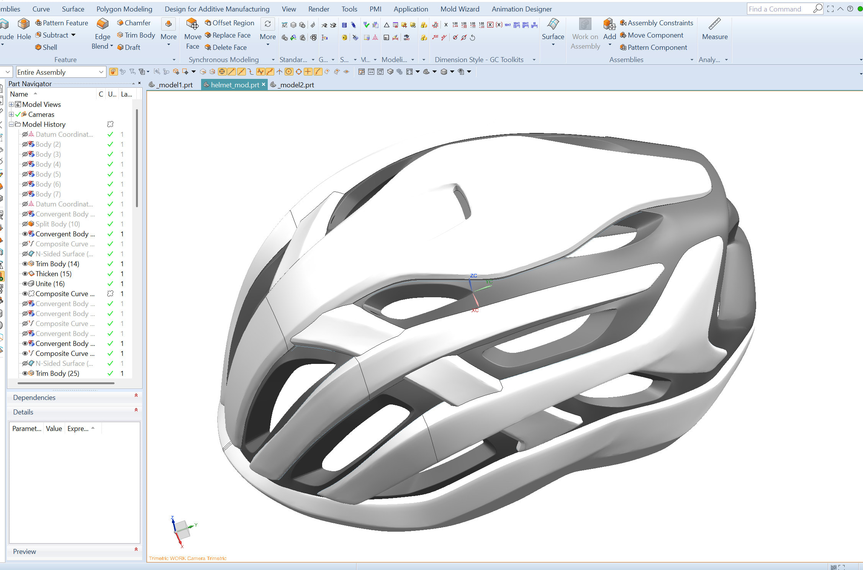Select the Replace Face tool

coord(228,35)
